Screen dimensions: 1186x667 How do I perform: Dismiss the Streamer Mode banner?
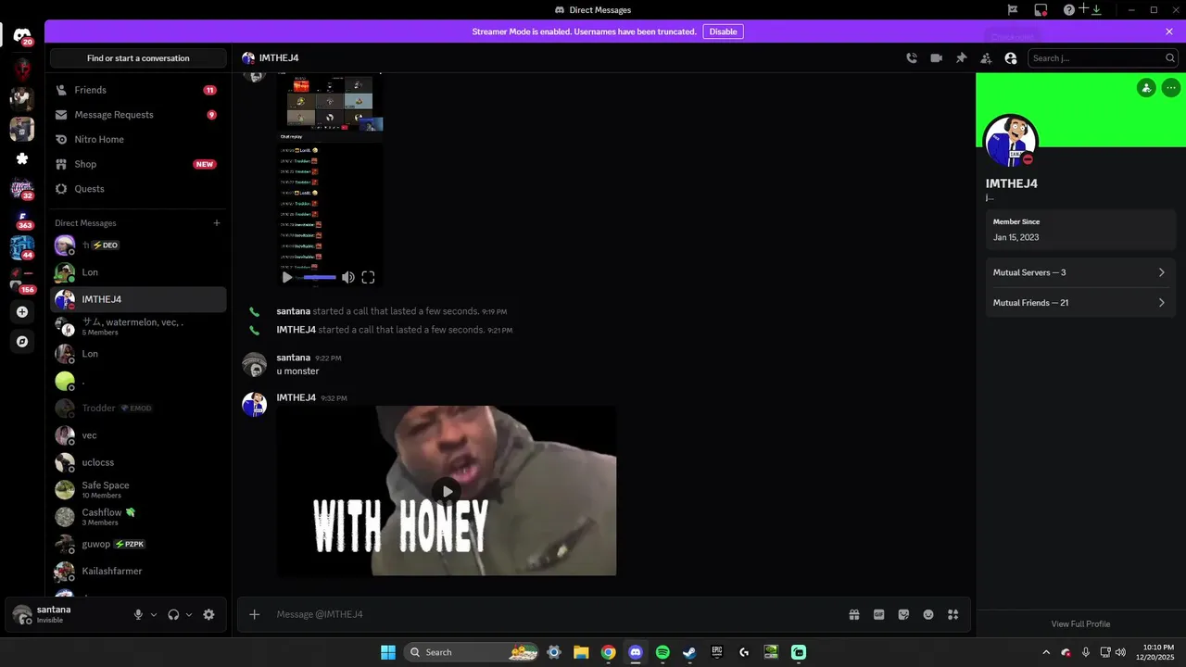[1169, 31]
